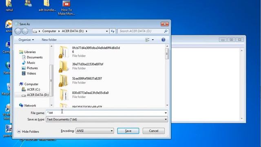Click the ACER (C:) drive icon

[x=24, y=89]
